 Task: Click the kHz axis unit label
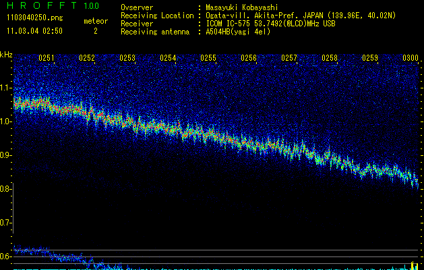[6, 54]
